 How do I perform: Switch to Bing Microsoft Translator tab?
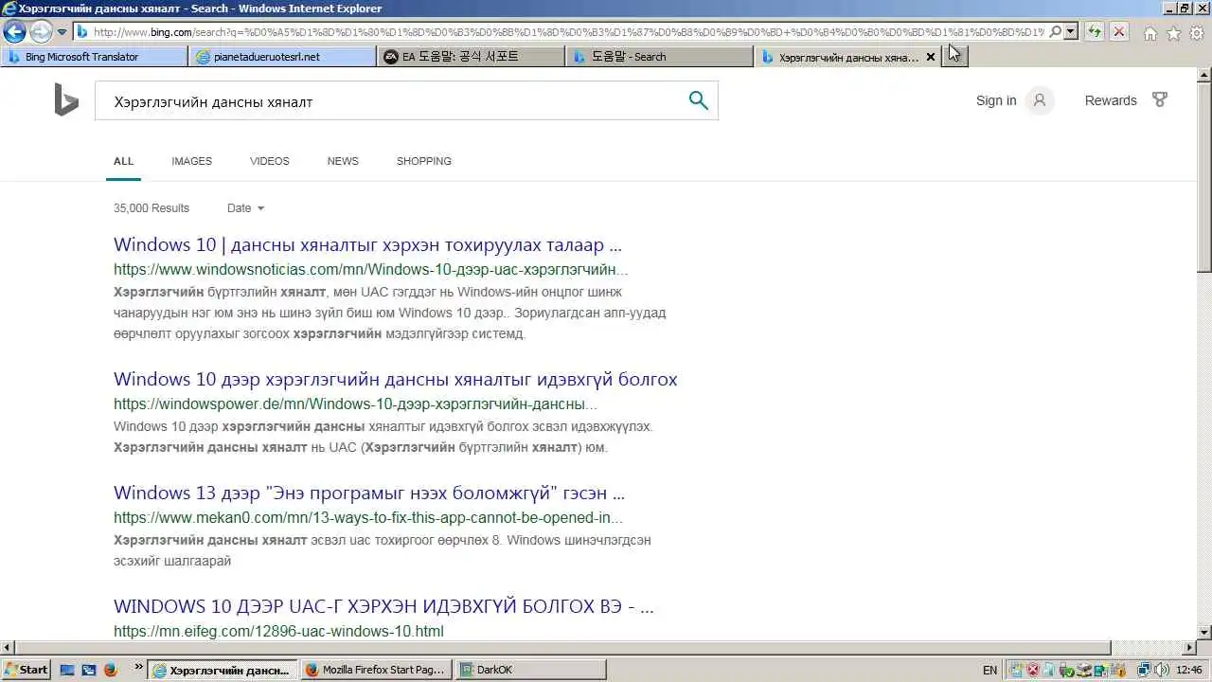point(95,57)
